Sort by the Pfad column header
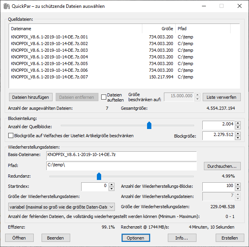The width and height of the screenshot is (249, 247). point(203,29)
